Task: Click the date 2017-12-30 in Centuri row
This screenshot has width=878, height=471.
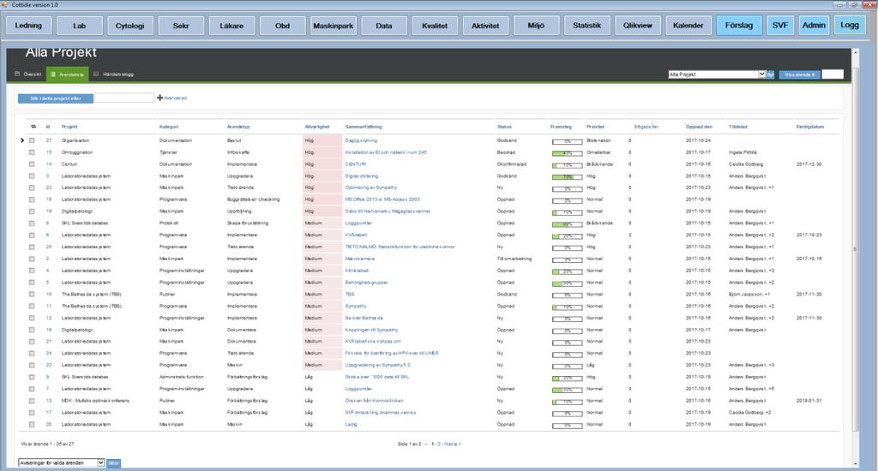Action: [x=809, y=164]
